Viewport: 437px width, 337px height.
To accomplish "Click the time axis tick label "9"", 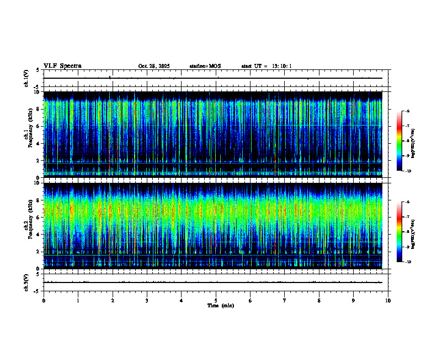I will click(353, 301).
